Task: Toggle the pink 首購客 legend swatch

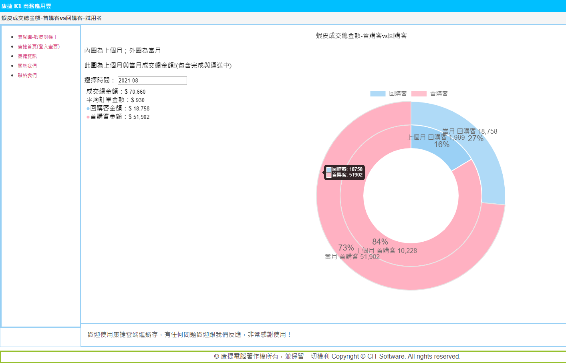Action: (x=419, y=94)
